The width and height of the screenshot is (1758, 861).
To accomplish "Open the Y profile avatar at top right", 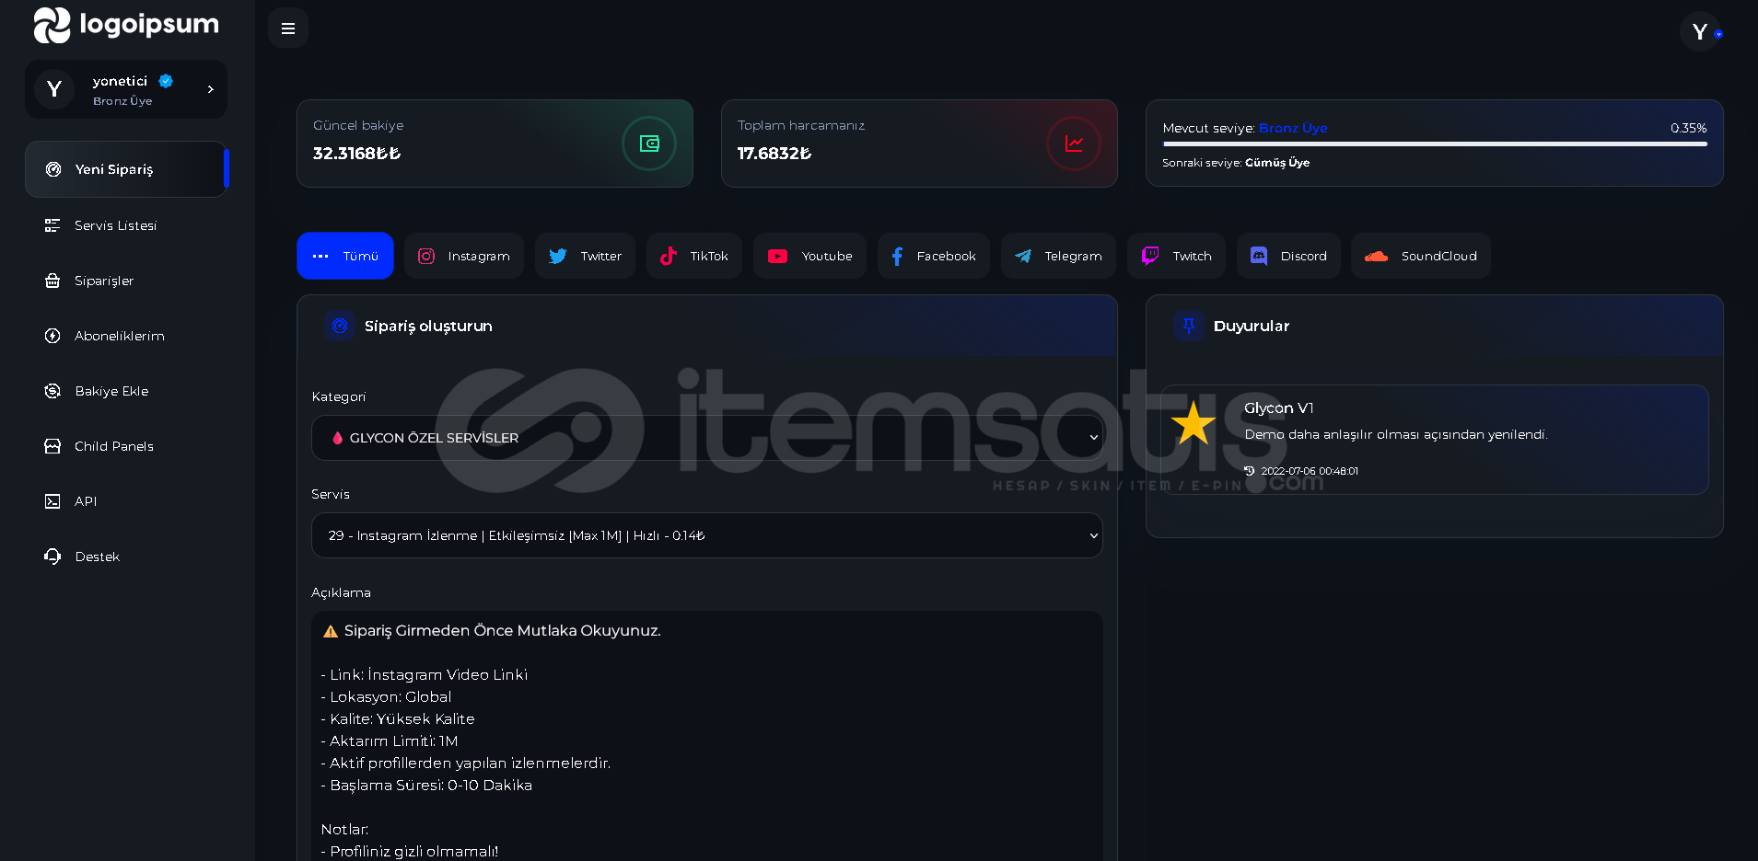I will 1700,32.
